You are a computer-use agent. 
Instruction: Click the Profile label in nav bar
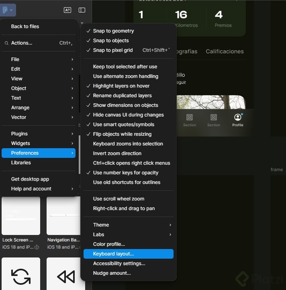(238, 125)
